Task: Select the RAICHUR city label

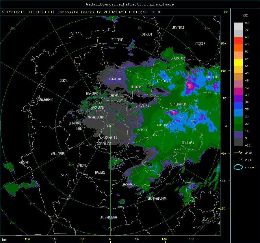Action: 212,77
